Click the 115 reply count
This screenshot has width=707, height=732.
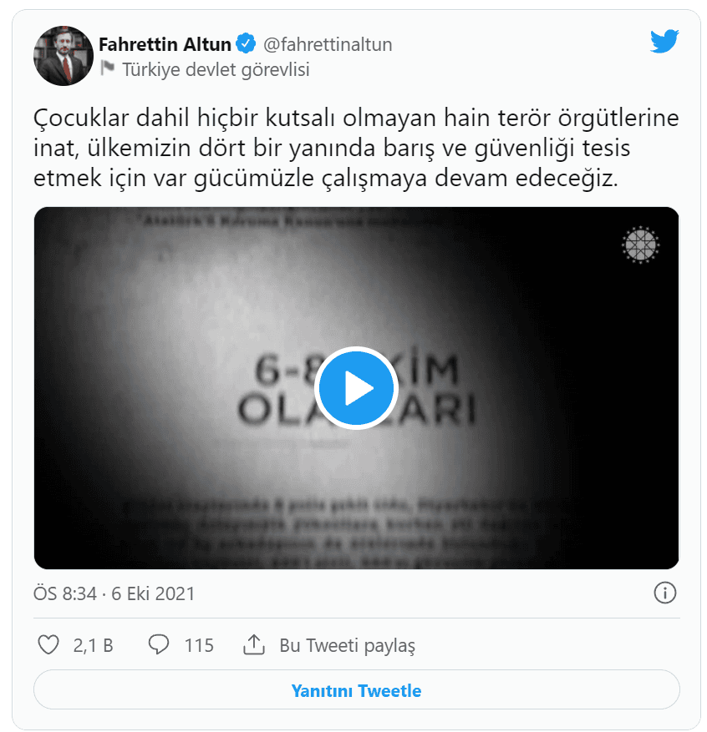pos(199,646)
